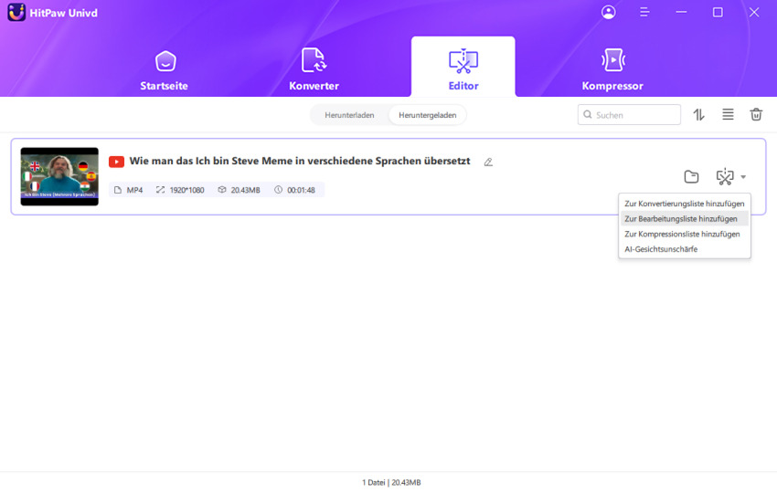Screen dimensions: 777x493
Task: Click the HitPaw Univd logo icon
Action: [16, 13]
